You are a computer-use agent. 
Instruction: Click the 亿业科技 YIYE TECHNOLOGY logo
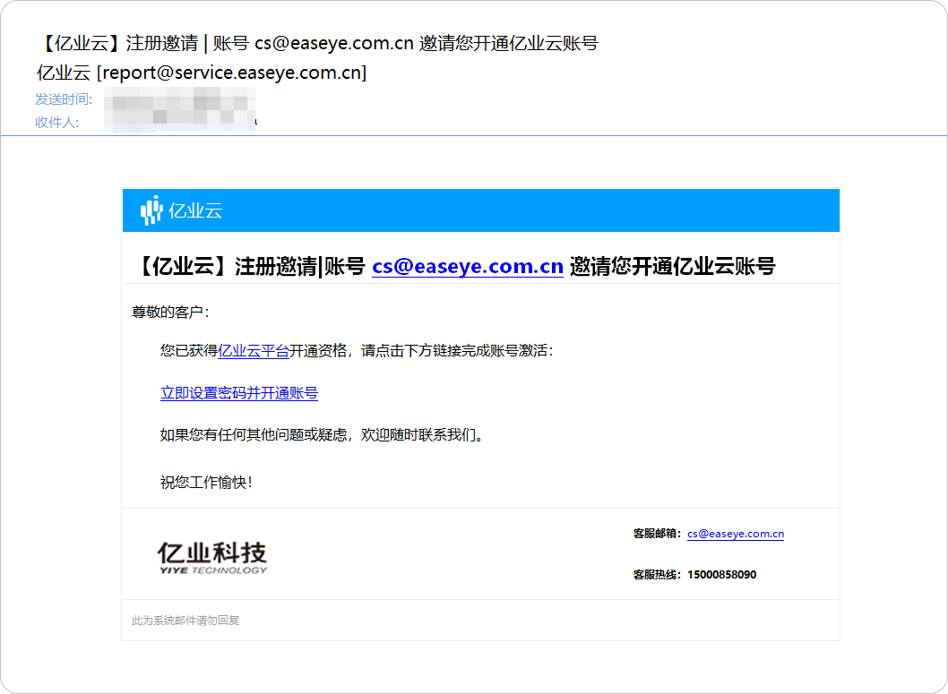pos(212,558)
